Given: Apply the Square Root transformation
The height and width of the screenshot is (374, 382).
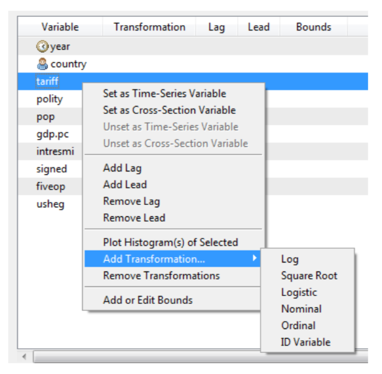Looking at the screenshot, I should tap(309, 276).
